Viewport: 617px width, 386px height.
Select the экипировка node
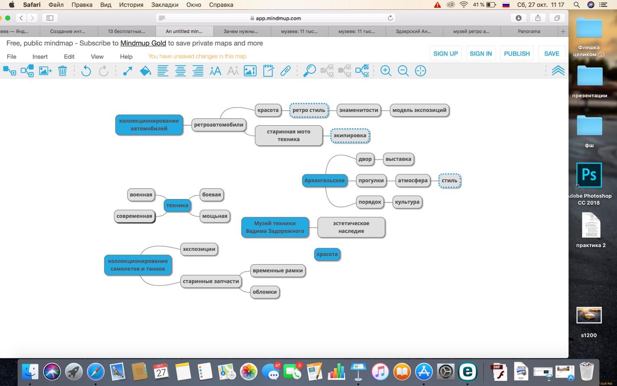[350, 135]
